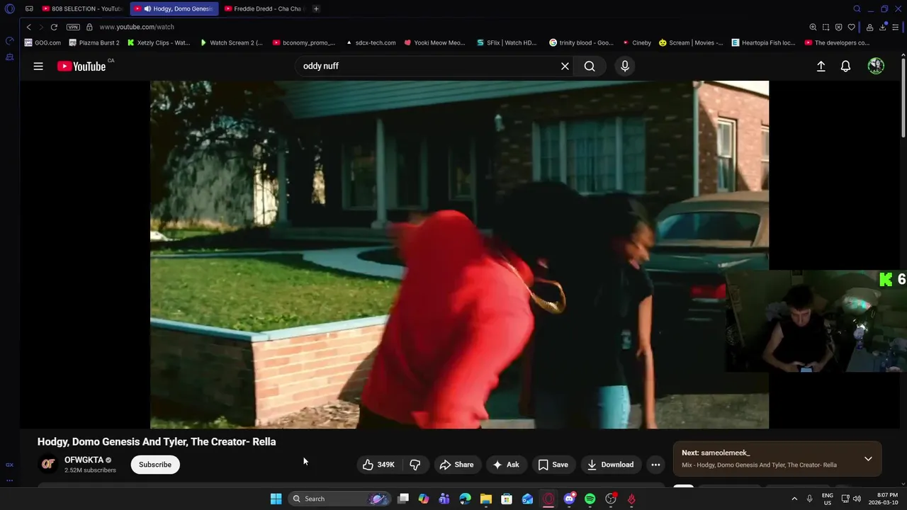Open YouTube upload/create icon
Viewport: 907px width, 510px height.
pyautogui.click(x=821, y=66)
